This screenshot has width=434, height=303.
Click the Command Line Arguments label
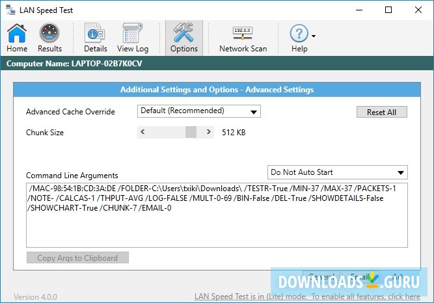click(72, 176)
